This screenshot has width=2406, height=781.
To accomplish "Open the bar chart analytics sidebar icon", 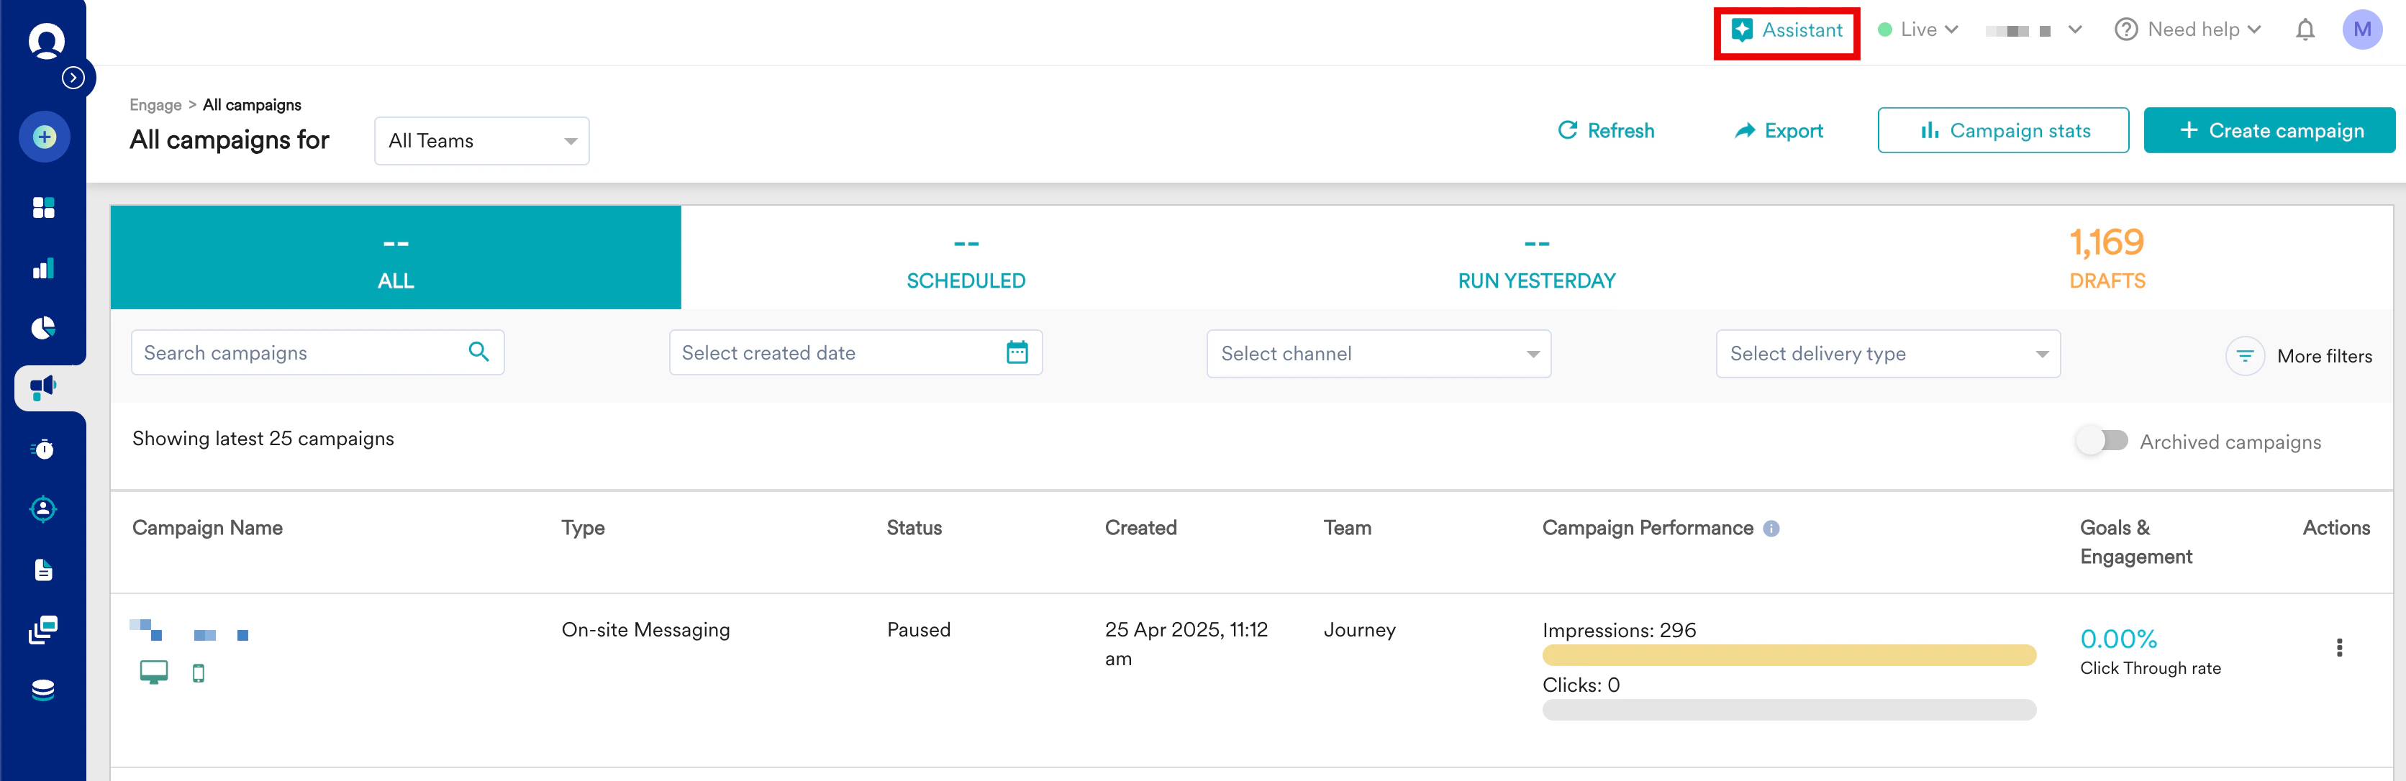I will pyautogui.click(x=44, y=269).
